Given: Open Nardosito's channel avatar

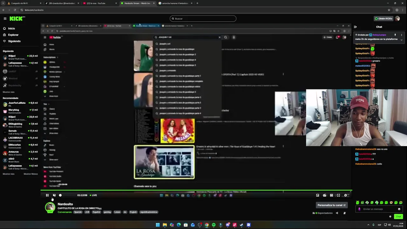Looking at the screenshot, I should 50,207.
